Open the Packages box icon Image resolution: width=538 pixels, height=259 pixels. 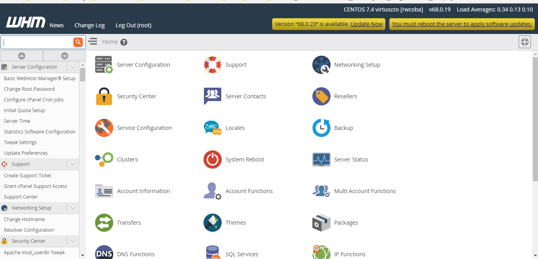tap(321, 223)
